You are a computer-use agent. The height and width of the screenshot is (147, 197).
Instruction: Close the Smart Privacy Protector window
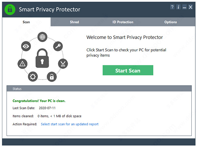coord(190,7)
